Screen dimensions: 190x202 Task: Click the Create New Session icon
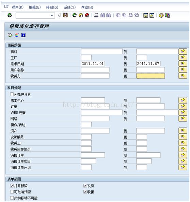[146, 15]
